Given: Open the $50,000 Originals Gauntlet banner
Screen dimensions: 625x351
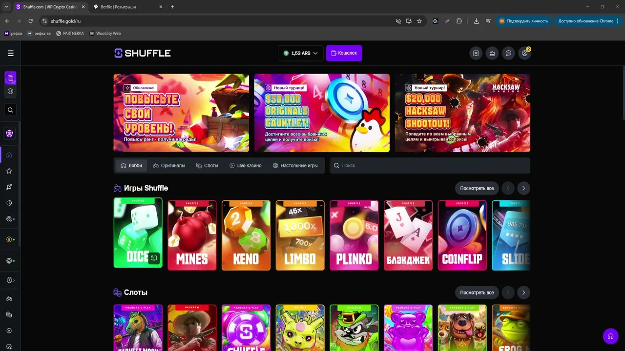Looking at the screenshot, I should click(322, 113).
